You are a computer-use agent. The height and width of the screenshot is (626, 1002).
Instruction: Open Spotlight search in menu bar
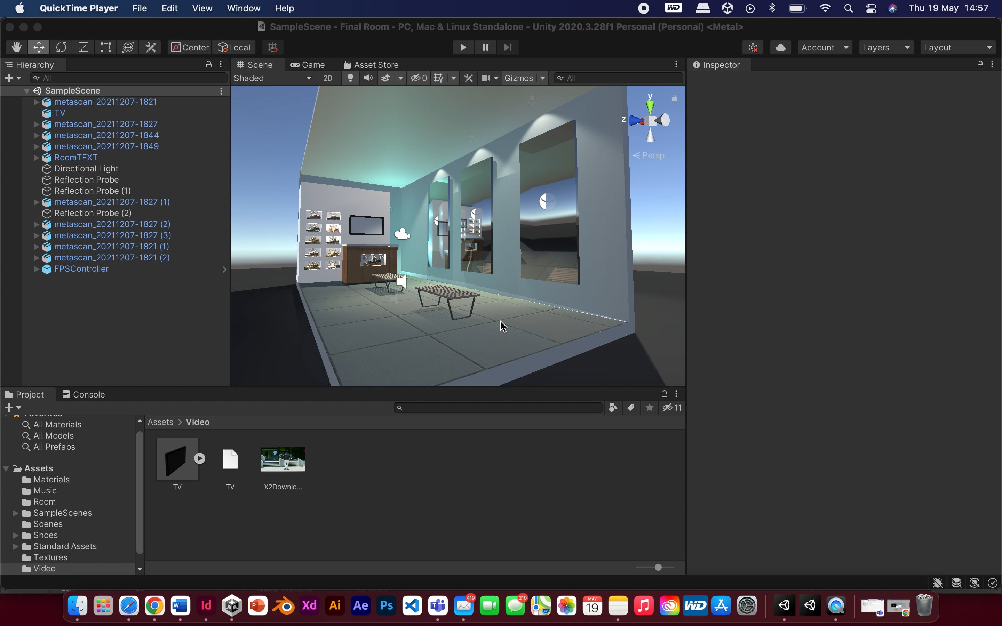point(848,8)
